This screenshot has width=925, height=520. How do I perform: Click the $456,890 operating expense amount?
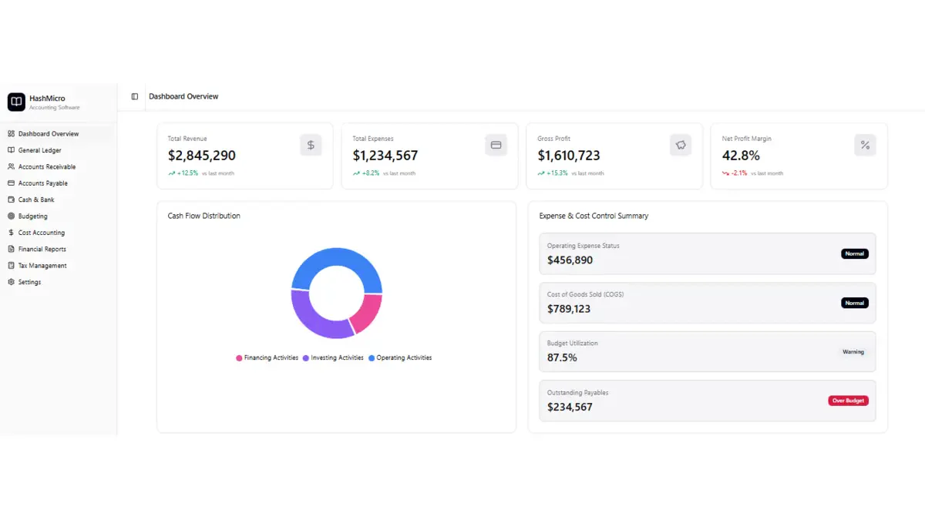tap(570, 260)
